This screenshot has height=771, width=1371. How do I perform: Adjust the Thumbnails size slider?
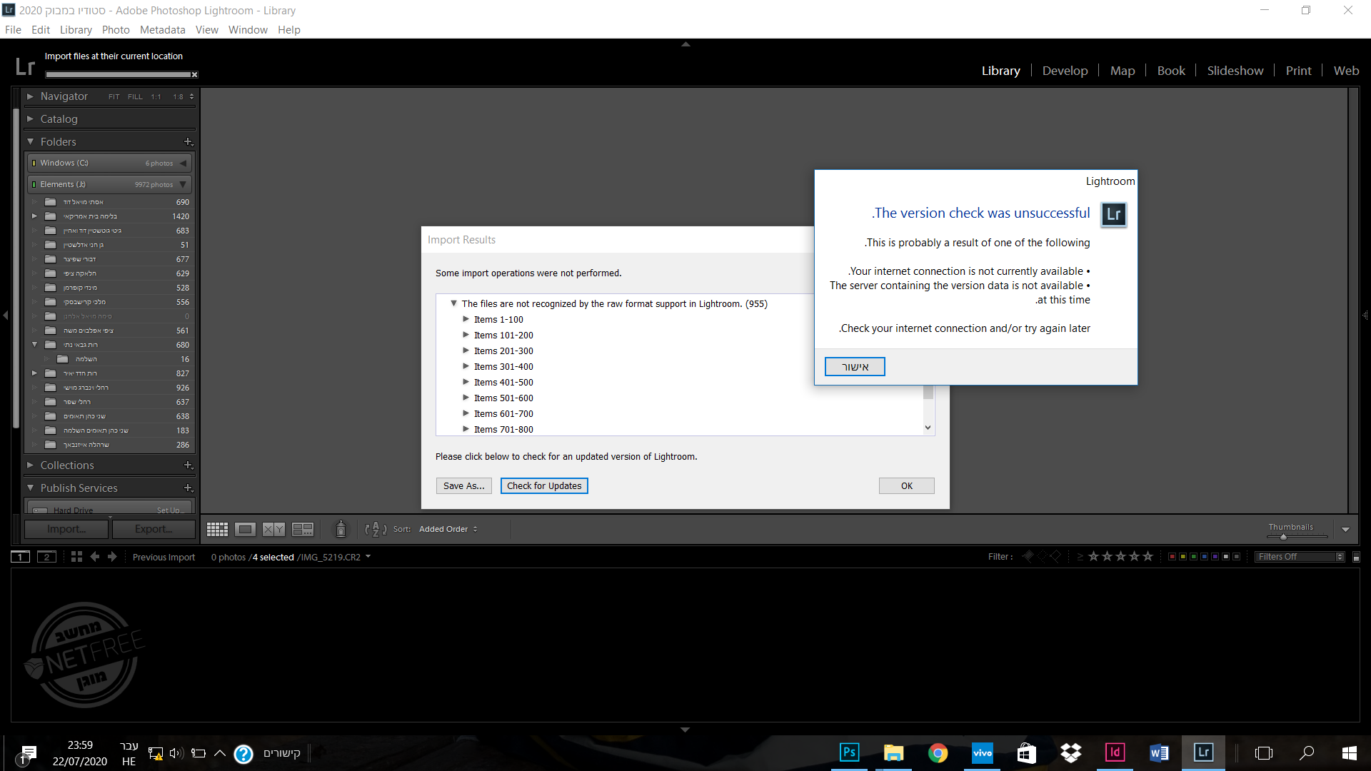[x=1283, y=537]
